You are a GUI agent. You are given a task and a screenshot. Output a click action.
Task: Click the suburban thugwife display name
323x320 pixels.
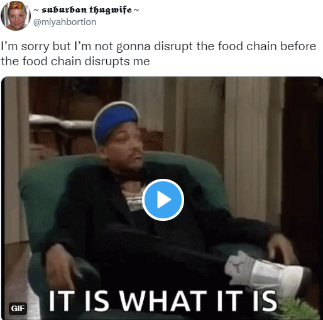click(x=86, y=10)
